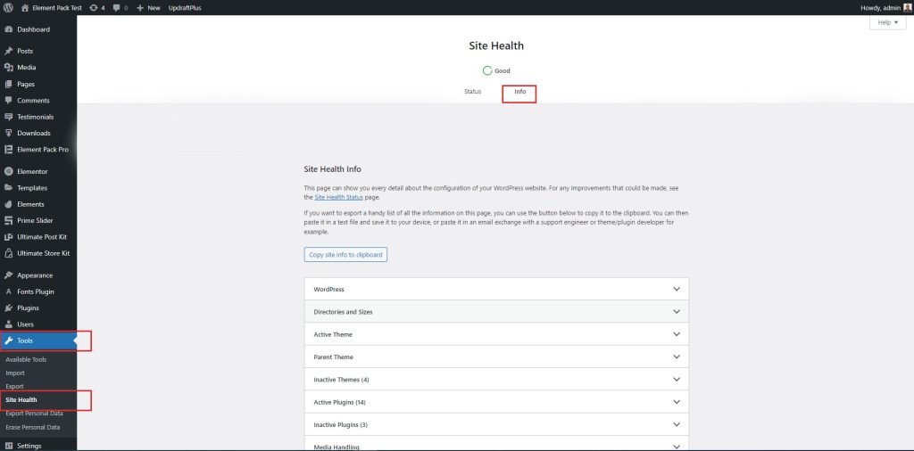
Task: Expand the WordPress info section
Action: (496, 289)
